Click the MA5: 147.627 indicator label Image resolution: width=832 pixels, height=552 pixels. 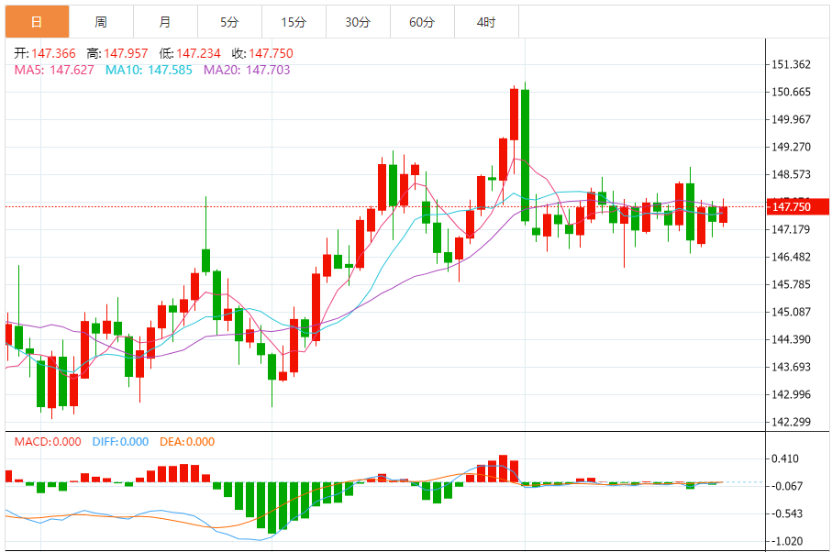(x=54, y=70)
